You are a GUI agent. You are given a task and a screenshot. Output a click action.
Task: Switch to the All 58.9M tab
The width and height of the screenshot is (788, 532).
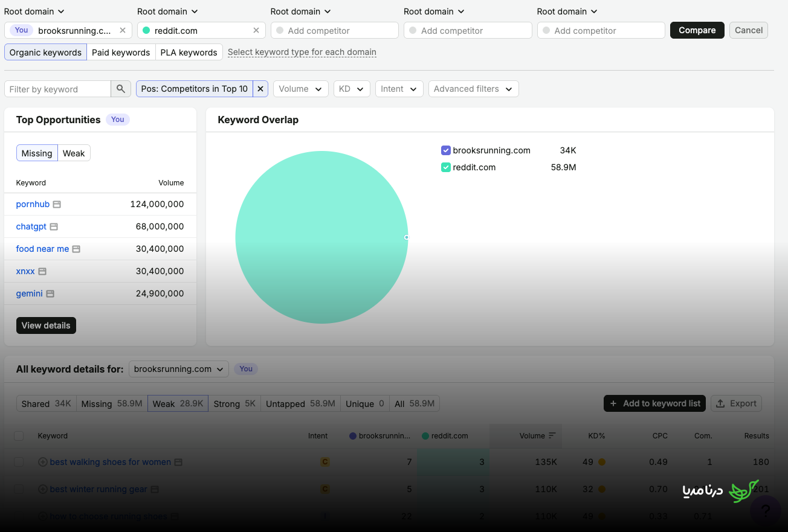coord(415,404)
